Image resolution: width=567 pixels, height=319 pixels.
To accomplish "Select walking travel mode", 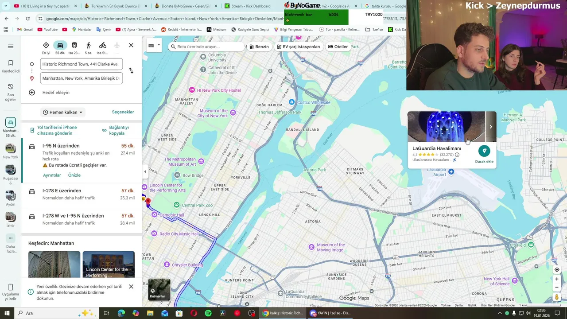I will click(x=89, y=48).
